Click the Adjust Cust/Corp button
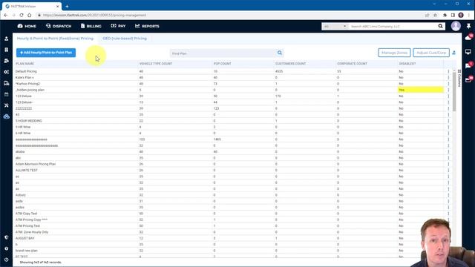 pyautogui.click(x=431, y=53)
